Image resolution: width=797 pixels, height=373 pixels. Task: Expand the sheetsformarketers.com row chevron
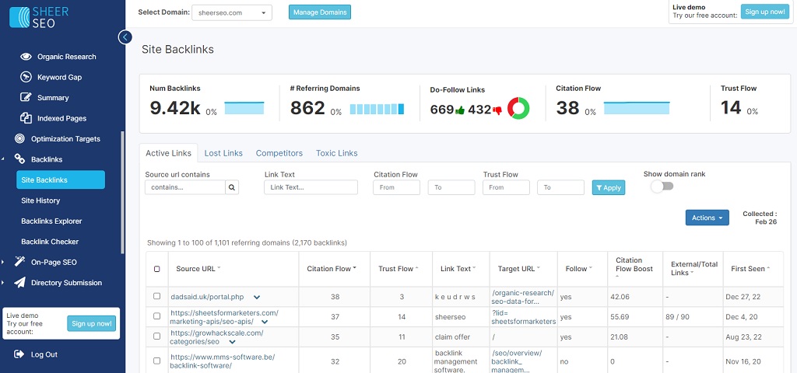click(265, 322)
